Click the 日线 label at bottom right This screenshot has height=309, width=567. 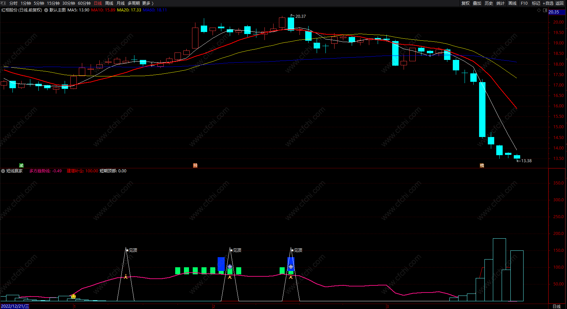(557, 306)
